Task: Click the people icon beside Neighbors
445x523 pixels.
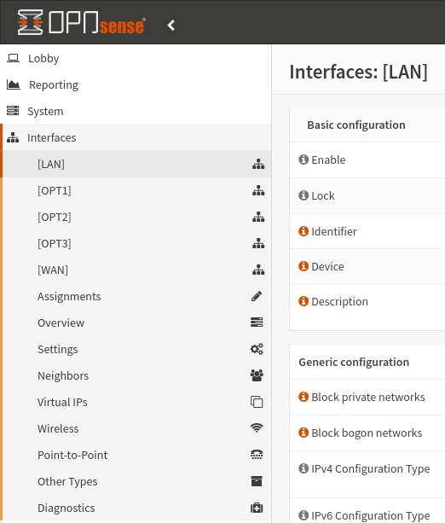Action: [x=257, y=375]
